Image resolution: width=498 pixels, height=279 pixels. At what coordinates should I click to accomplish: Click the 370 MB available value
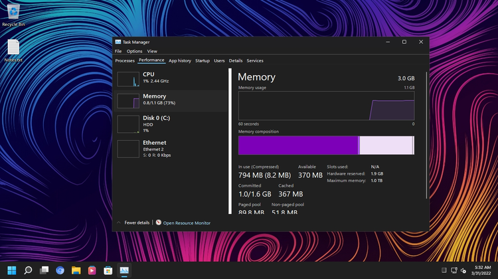[x=310, y=175]
